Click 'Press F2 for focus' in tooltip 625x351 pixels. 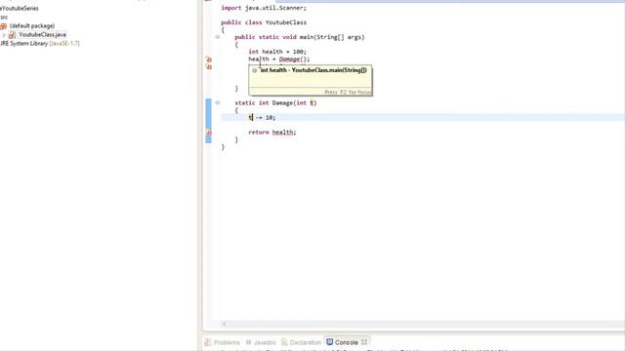pos(348,92)
